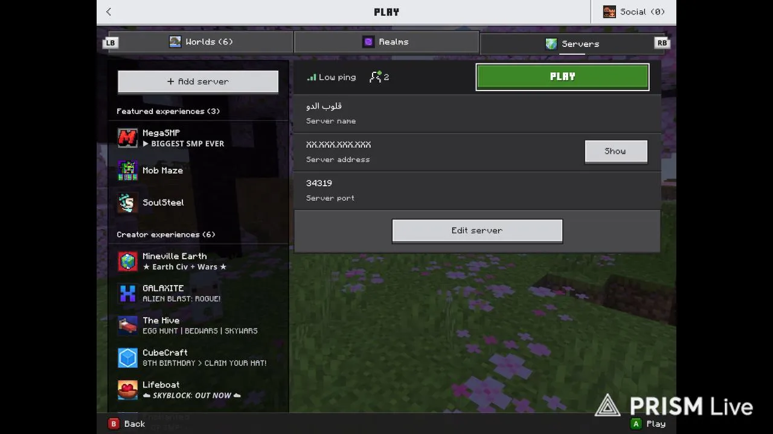773x434 pixels.
Task: Click the Mineville Earth globe icon
Action: pos(127,261)
